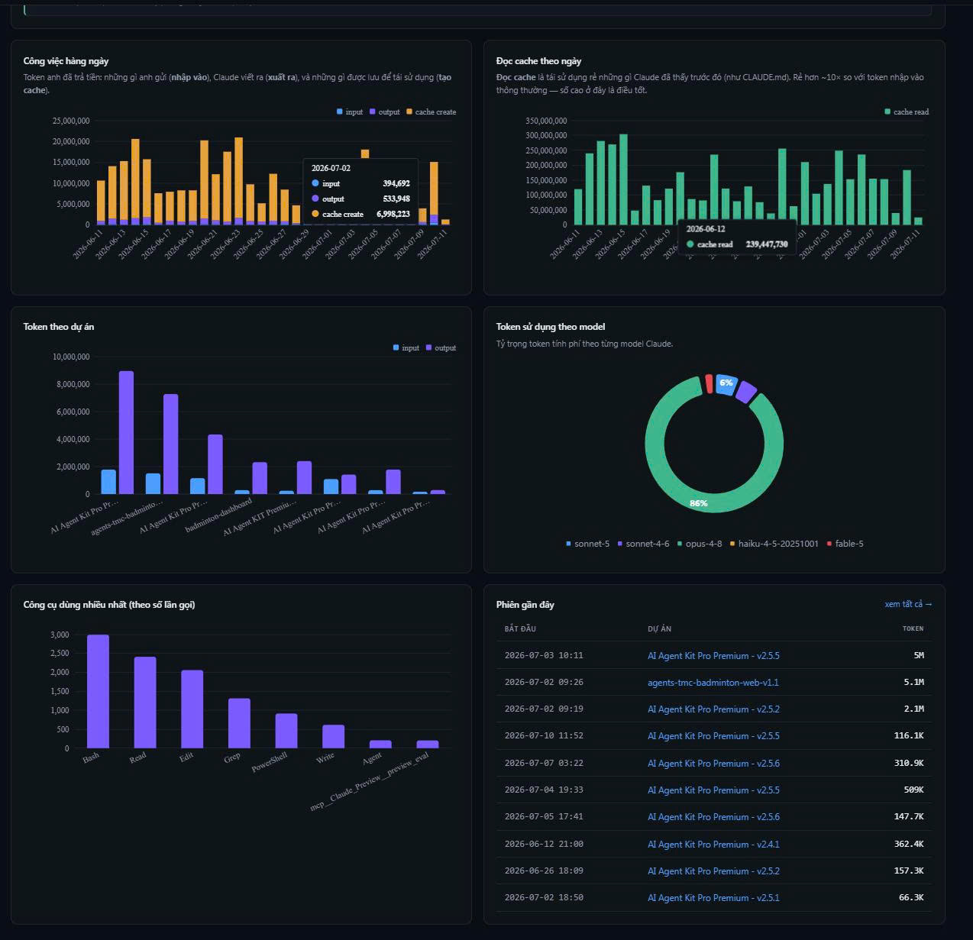
Task: Click the sonnet-4-6 purple legend marker
Action: point(620,544)
